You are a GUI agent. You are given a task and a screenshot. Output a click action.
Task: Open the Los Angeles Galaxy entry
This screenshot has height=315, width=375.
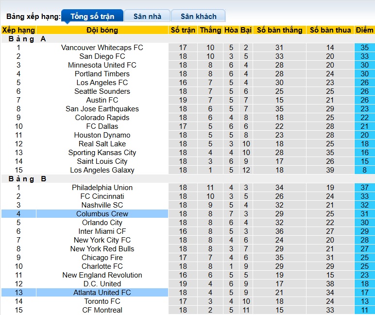[102, 170]
